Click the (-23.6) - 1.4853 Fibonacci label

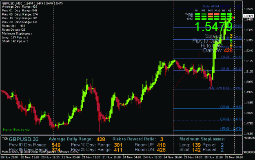pyautogui.click(x=231, y=107)
